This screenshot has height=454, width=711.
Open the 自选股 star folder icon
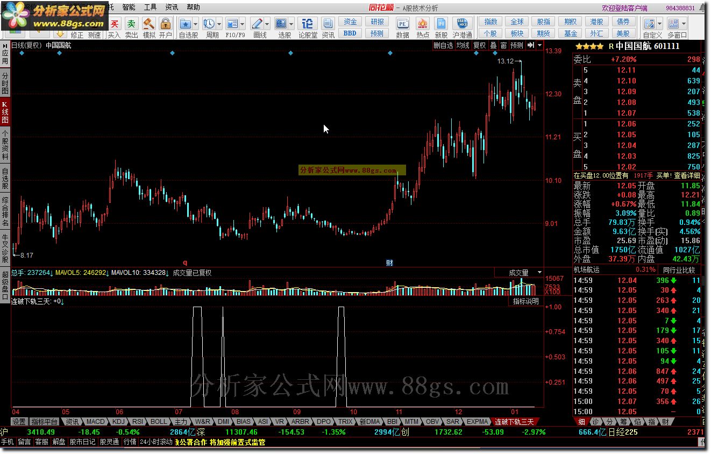pyautogui.click(x=185, y=24)
